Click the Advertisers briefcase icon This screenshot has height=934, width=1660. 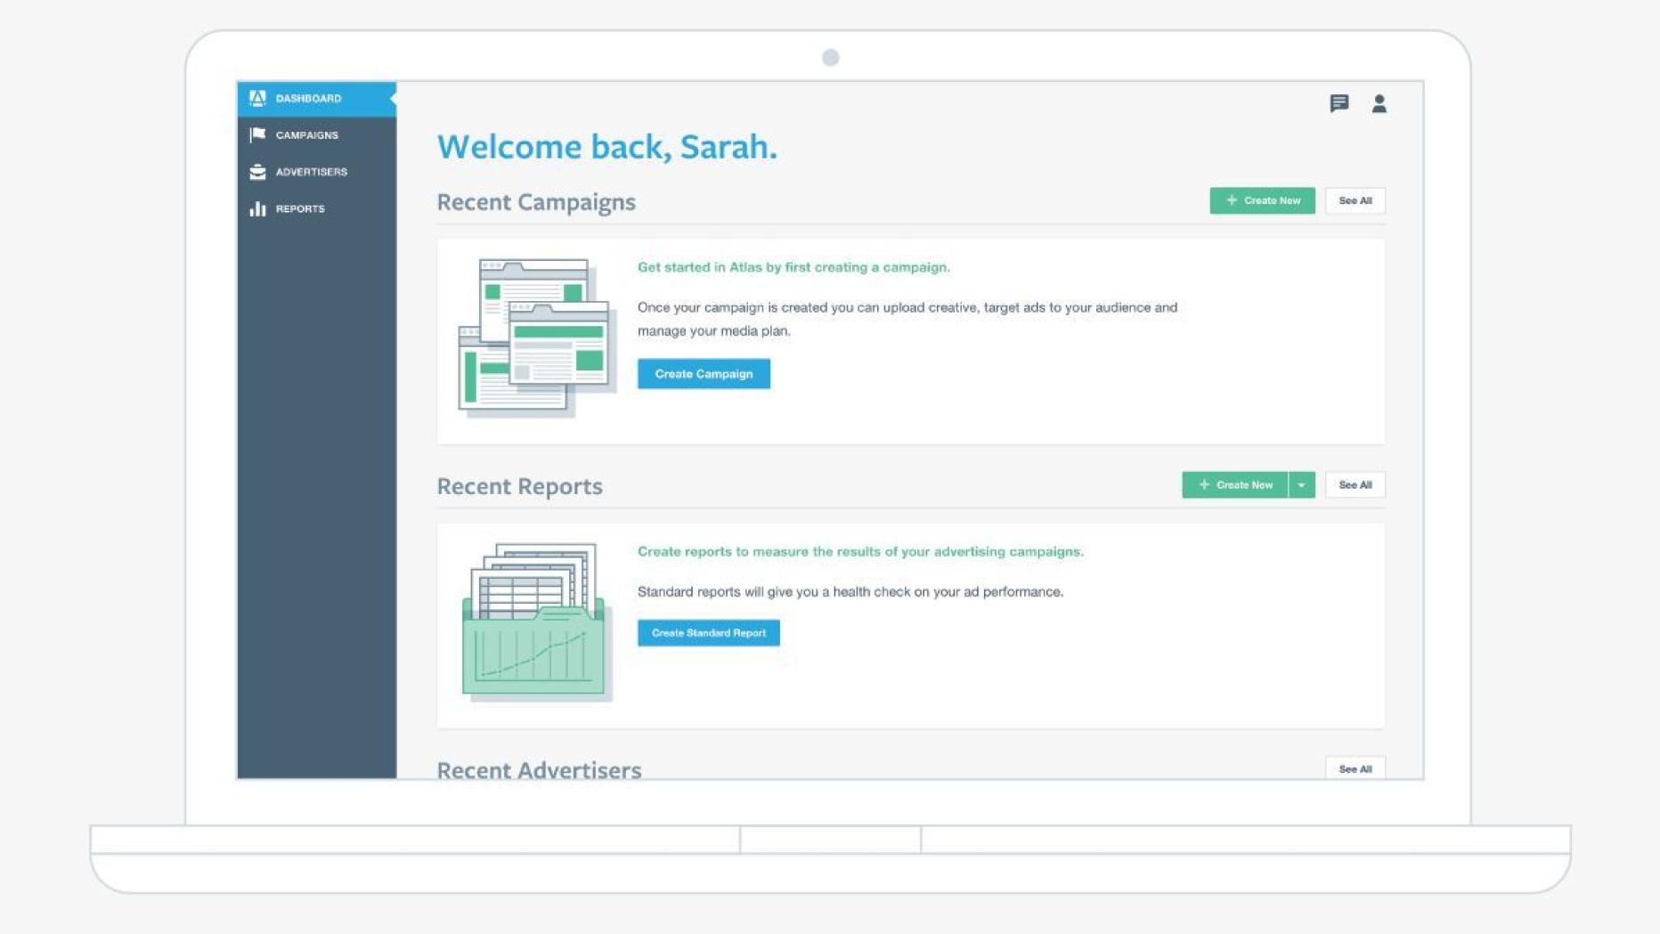point(257,172)
